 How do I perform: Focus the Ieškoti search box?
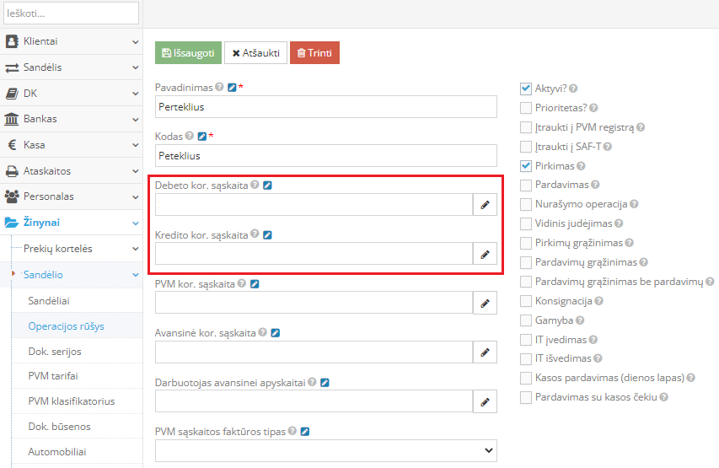[x=71, y=13]
